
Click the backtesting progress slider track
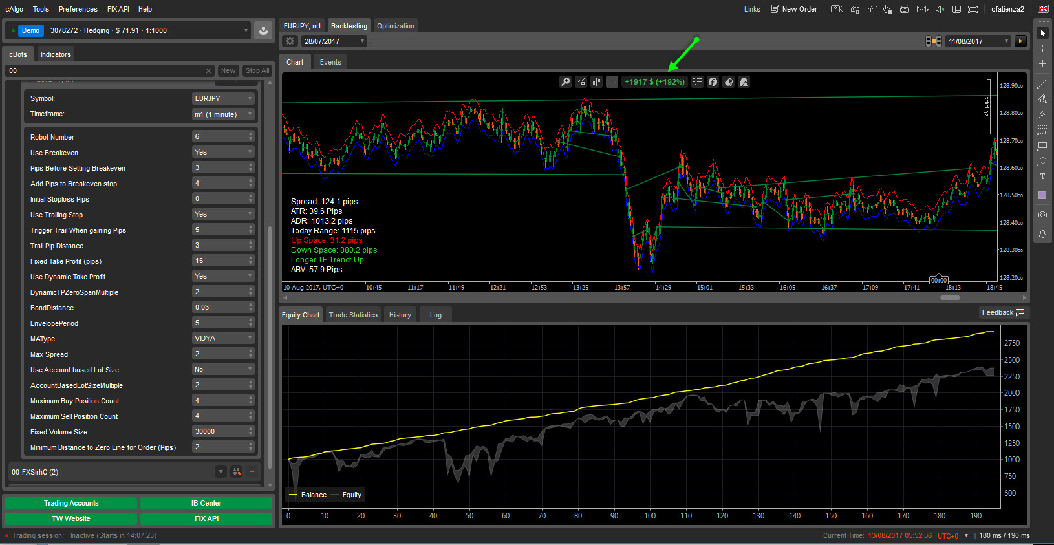647,41
